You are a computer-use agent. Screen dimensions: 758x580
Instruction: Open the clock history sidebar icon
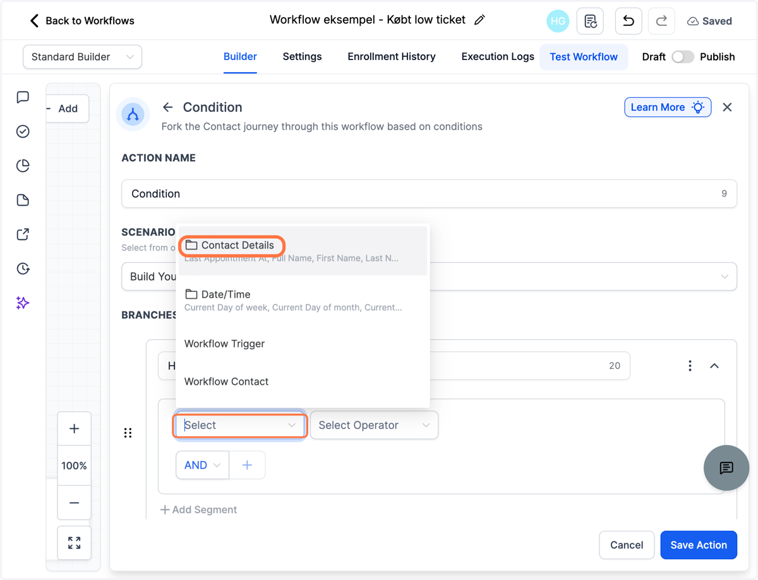(x=23, y=269)
